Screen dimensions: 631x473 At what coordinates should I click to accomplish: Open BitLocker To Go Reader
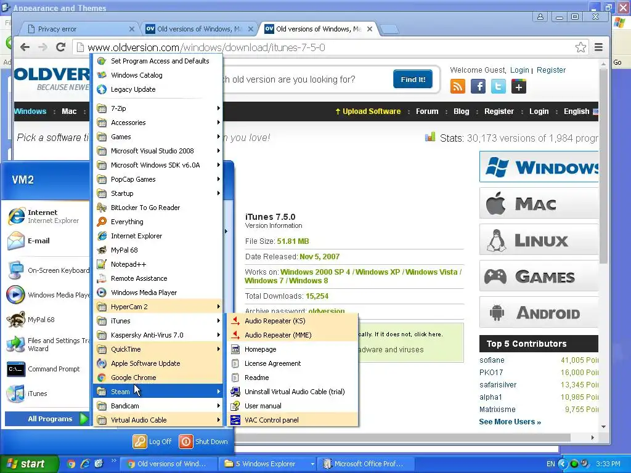tap(158, 208)
